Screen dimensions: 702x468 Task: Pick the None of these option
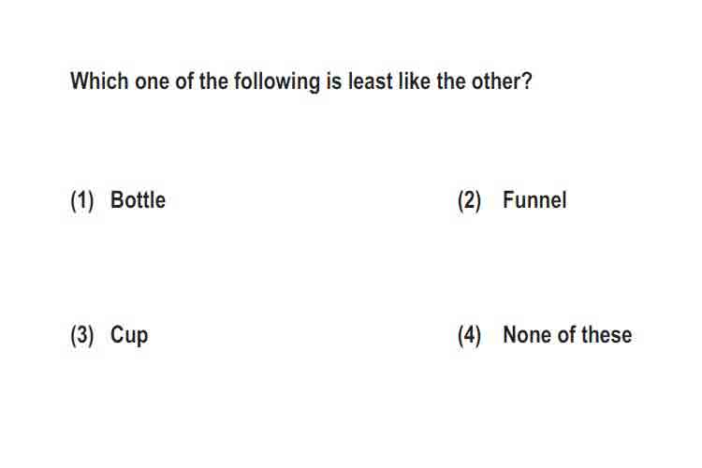(x=567, y=335)
